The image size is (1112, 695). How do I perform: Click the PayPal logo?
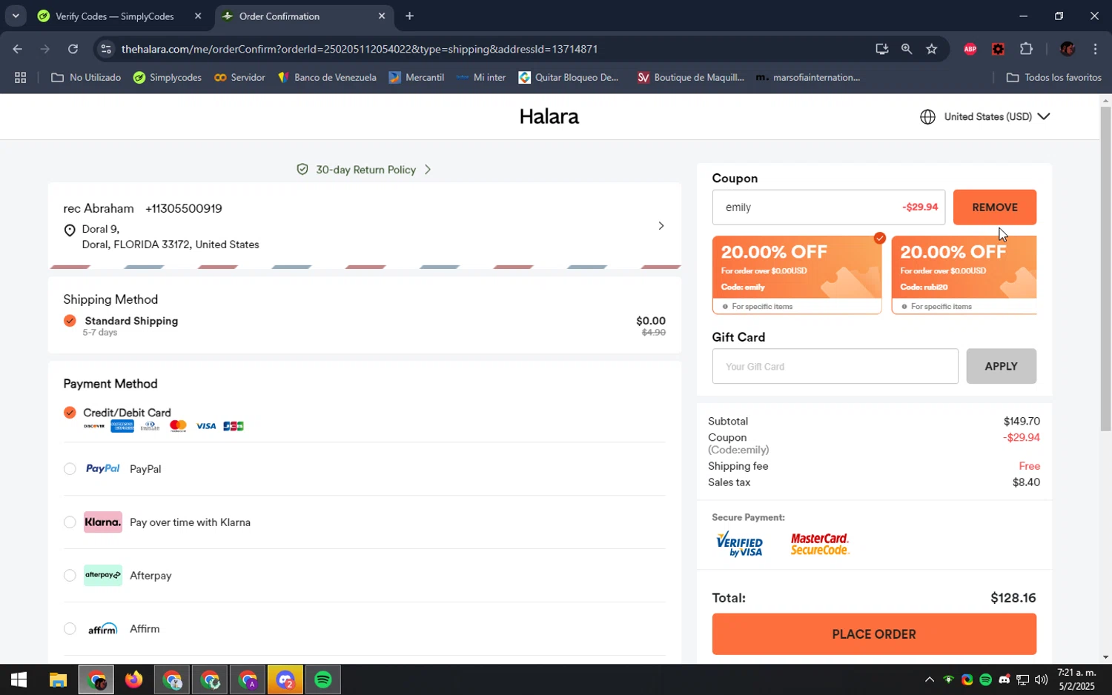102,468
